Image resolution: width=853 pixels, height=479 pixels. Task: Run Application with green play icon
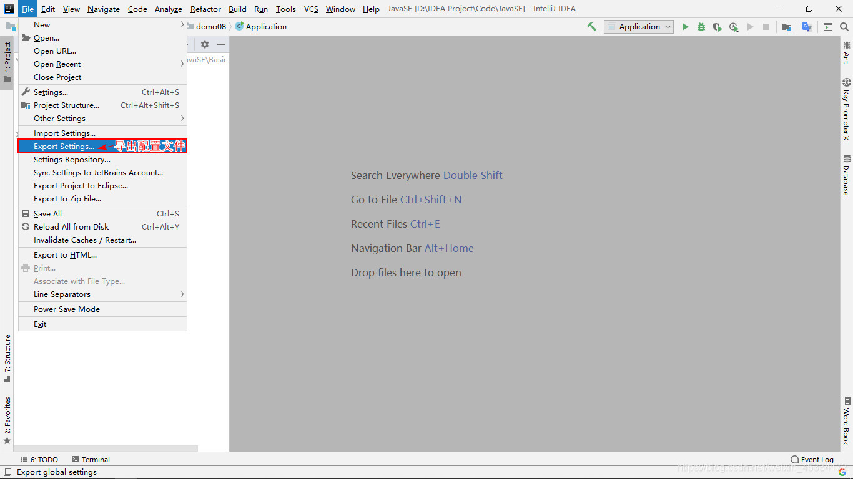[685, 27]
